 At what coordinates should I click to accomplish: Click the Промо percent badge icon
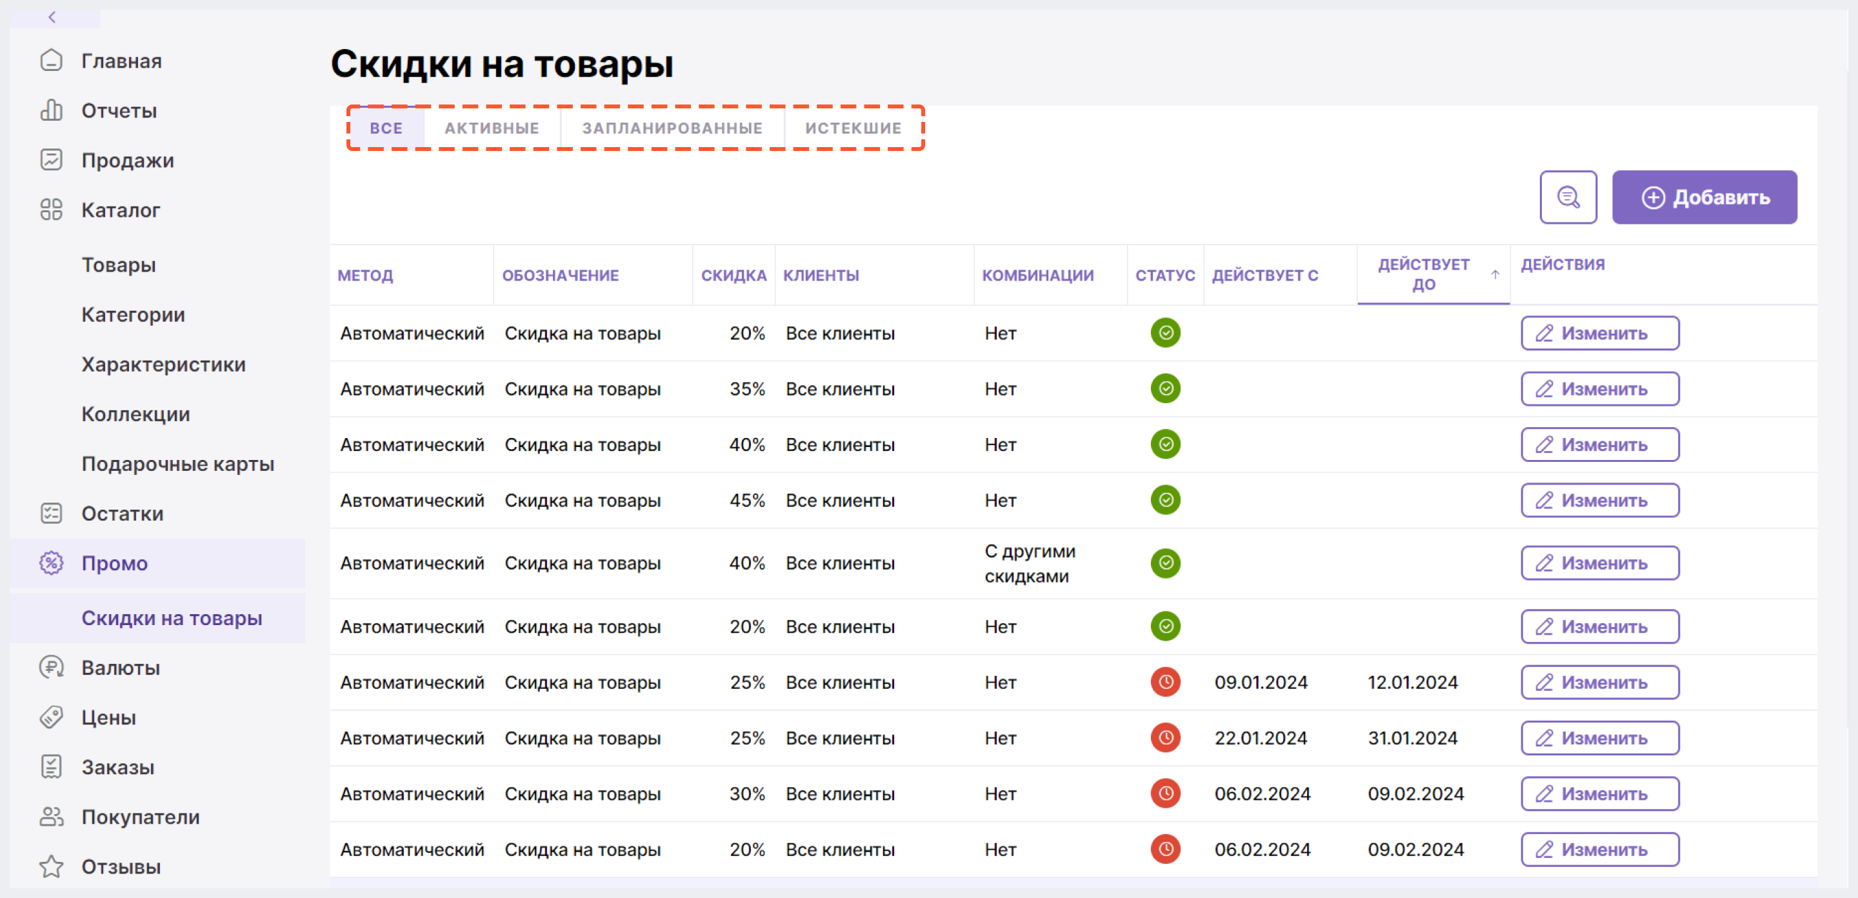pyautogui.click(x=51, y=563)
